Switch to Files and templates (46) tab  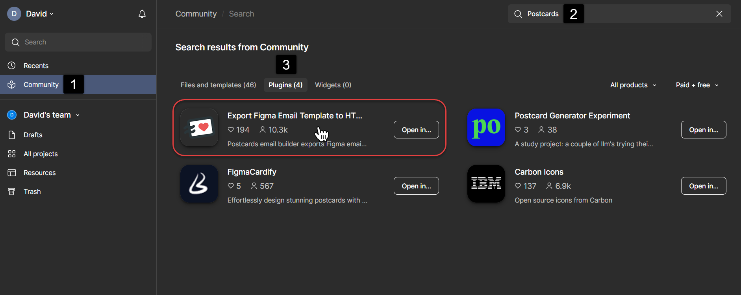(218, 85)
